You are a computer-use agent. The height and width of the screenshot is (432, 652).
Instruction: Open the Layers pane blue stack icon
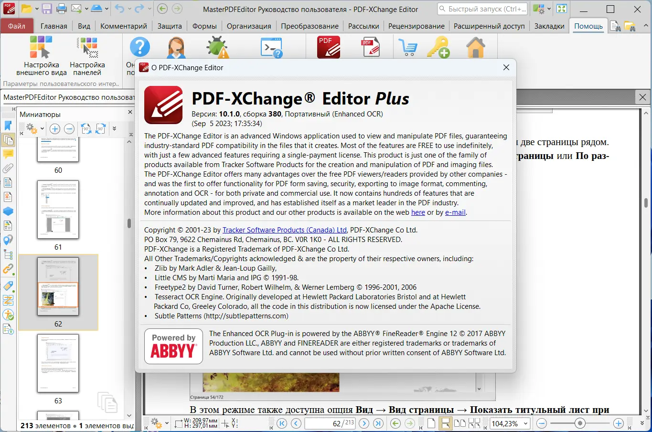[8, 211]
